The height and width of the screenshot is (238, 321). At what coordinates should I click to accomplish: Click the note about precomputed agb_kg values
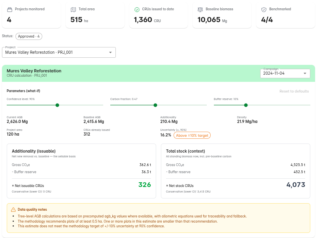[x=132, y=216]
